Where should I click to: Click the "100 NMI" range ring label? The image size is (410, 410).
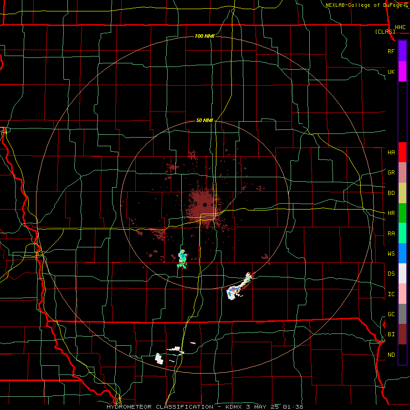(205, 36)
